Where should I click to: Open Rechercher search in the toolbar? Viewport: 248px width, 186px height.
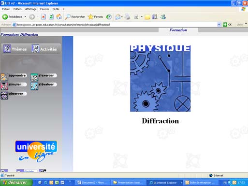pyautogui.click(x=75, y=17)
